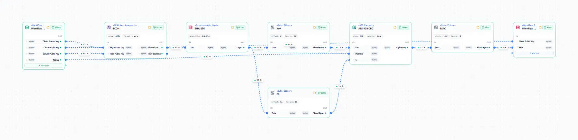This screenshot has height=140, width=578.
Task: Change the algorithm SHA-256 parameter chip
Action: coord(200,36)
